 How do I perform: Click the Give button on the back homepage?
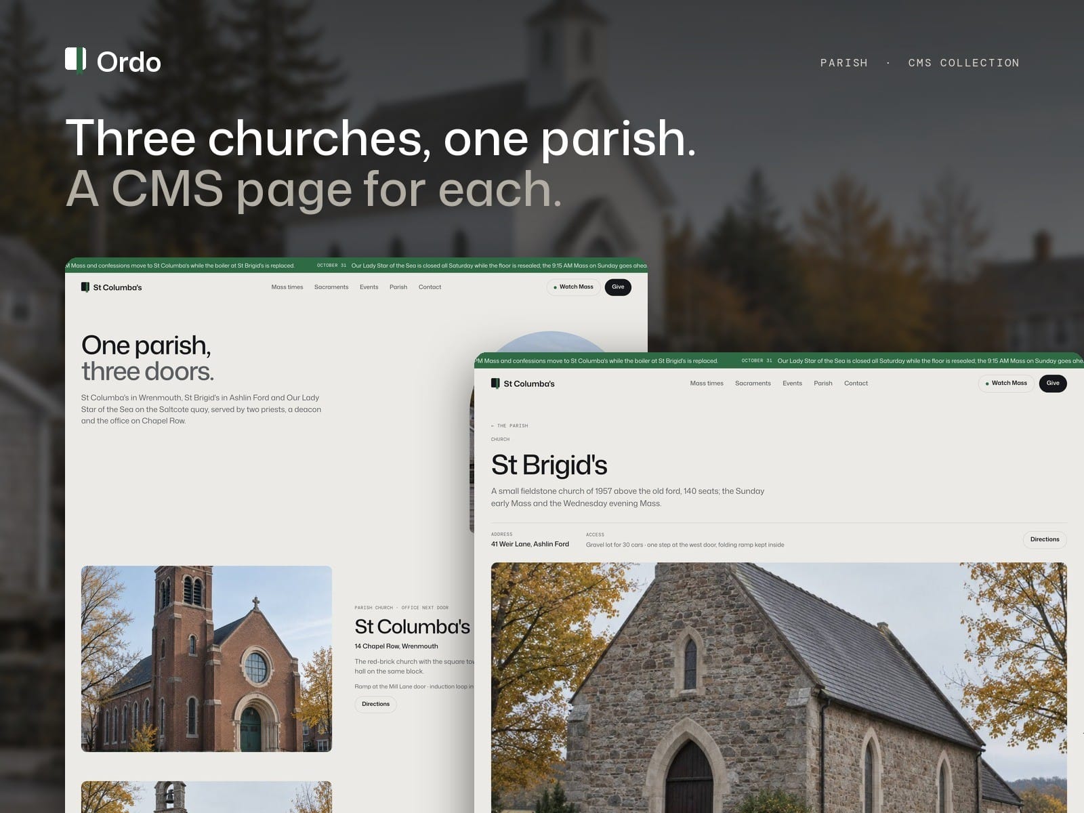tap(618, 287)
